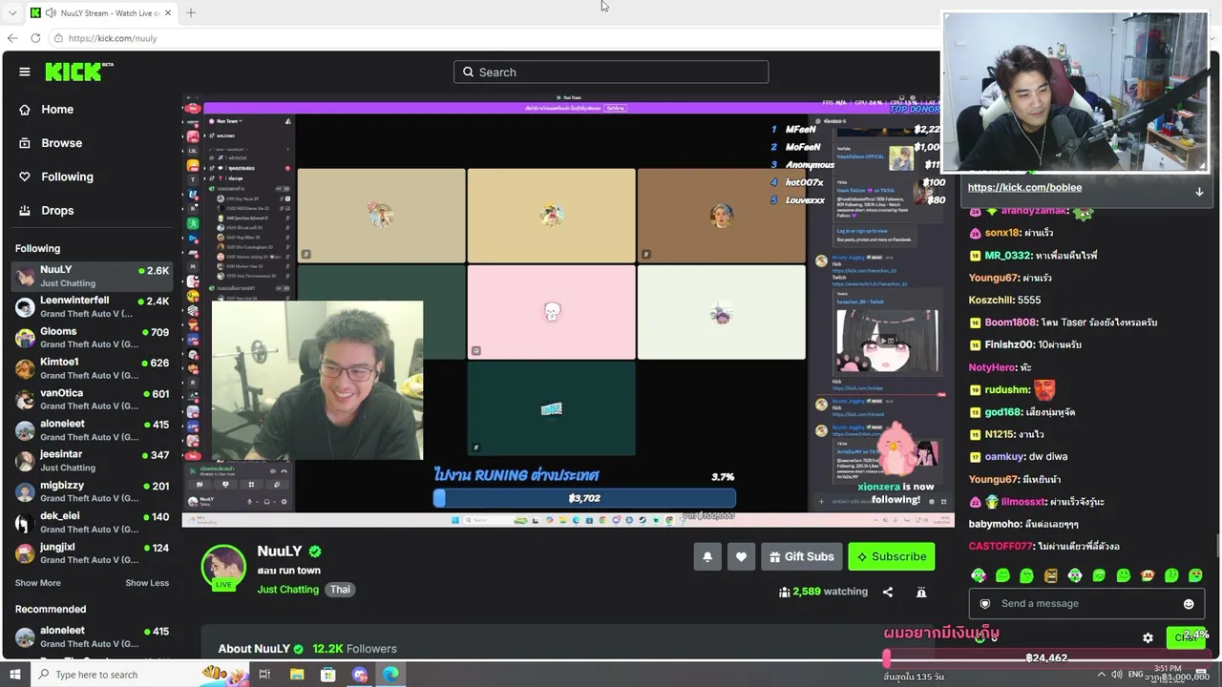Toggle the follow heart button

[x=741, y=556]
